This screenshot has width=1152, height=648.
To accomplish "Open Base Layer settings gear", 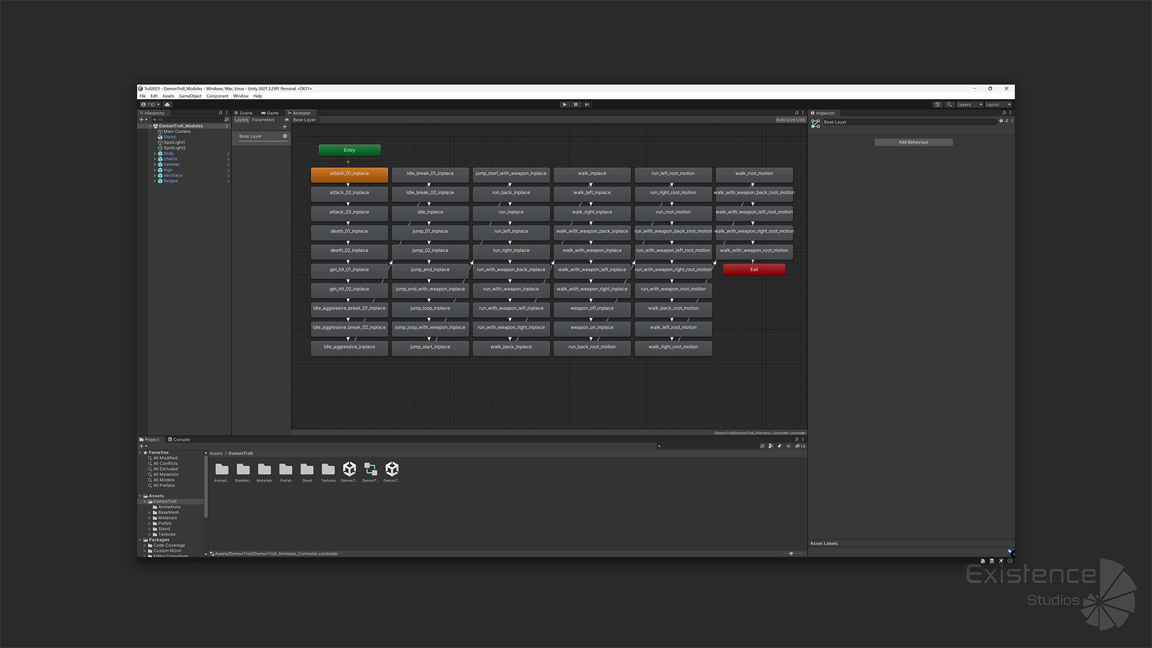I will pos(285,136).
